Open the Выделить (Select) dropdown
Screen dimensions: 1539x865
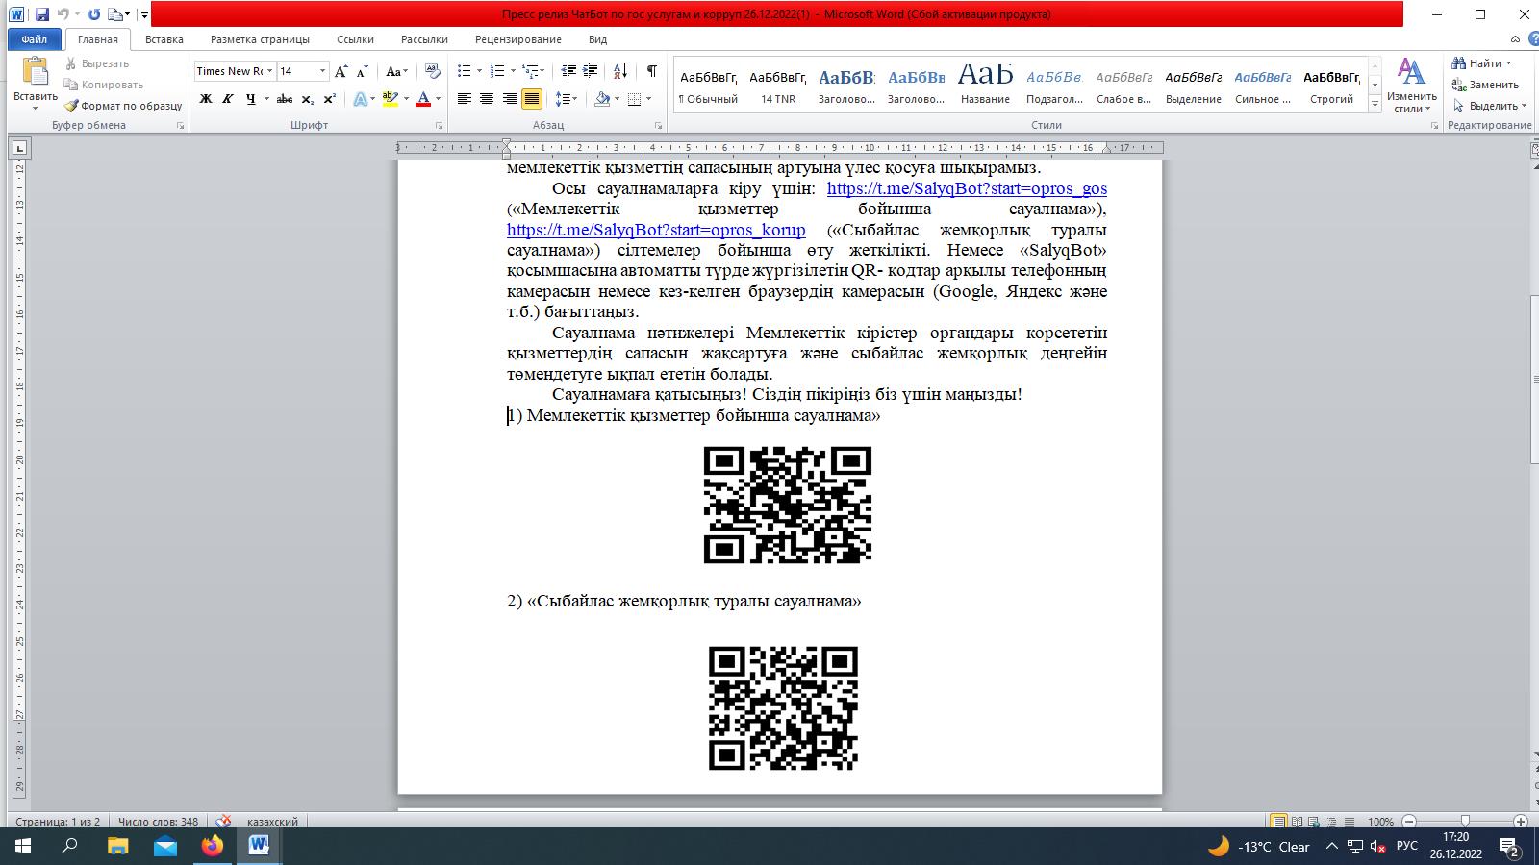(1489, 106)
